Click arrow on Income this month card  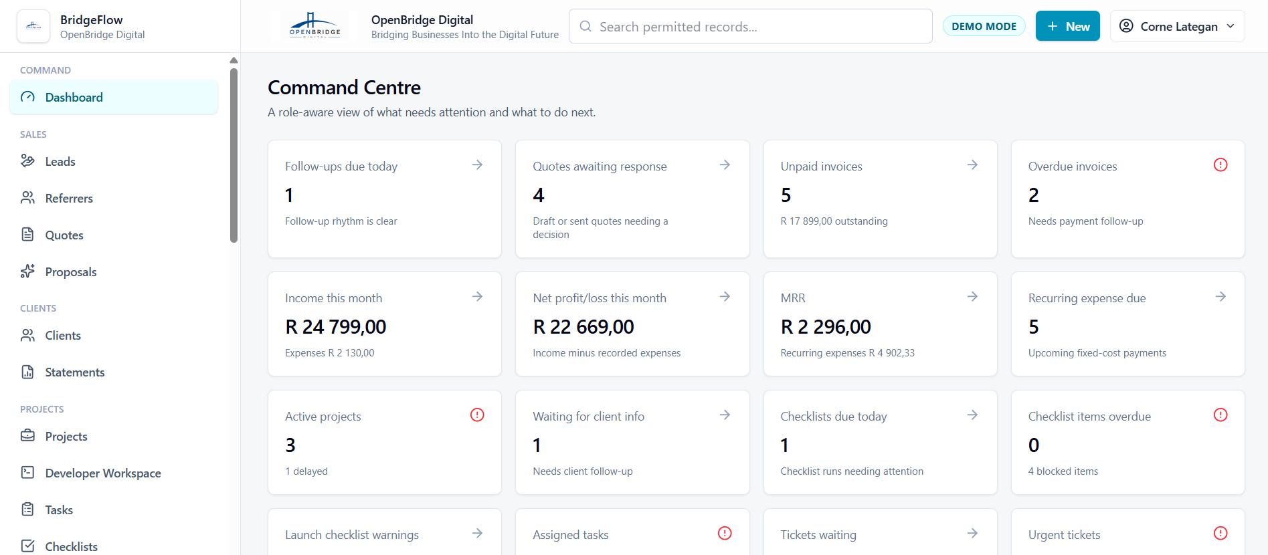coord(477,296)
